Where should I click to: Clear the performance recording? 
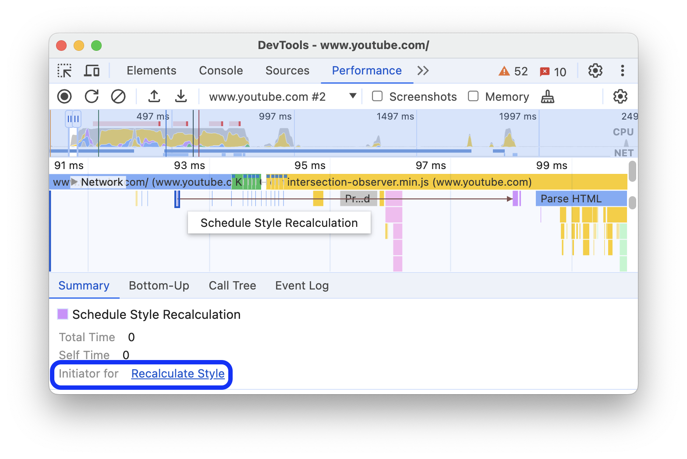tap(118, 96)
